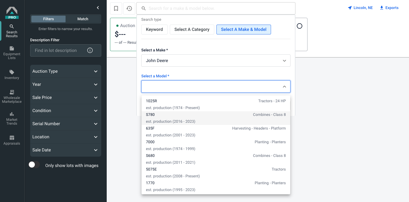Expand the Serial Number filter
This screenshot has width=409, height=202.
66,124
